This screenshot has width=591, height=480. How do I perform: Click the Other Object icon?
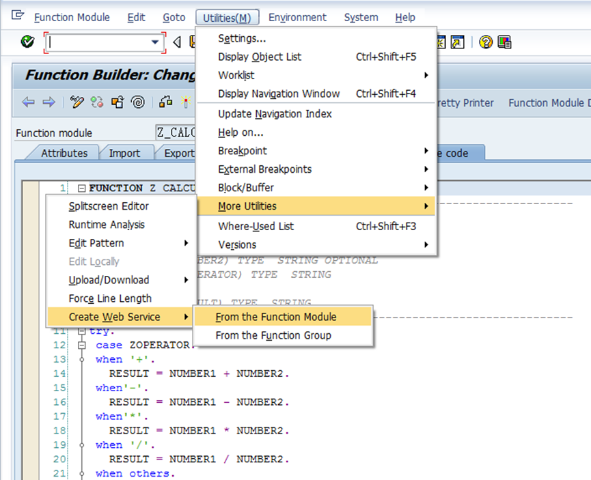click(x=118, y=102)
